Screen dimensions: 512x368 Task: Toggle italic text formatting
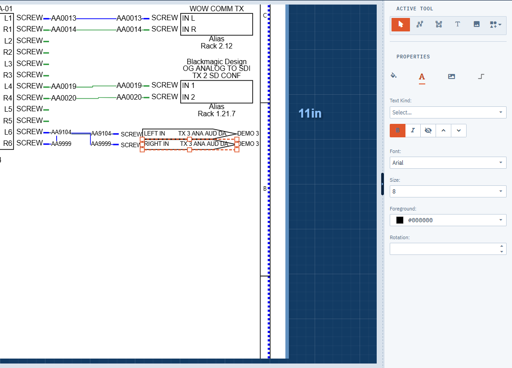coord(413,131)
